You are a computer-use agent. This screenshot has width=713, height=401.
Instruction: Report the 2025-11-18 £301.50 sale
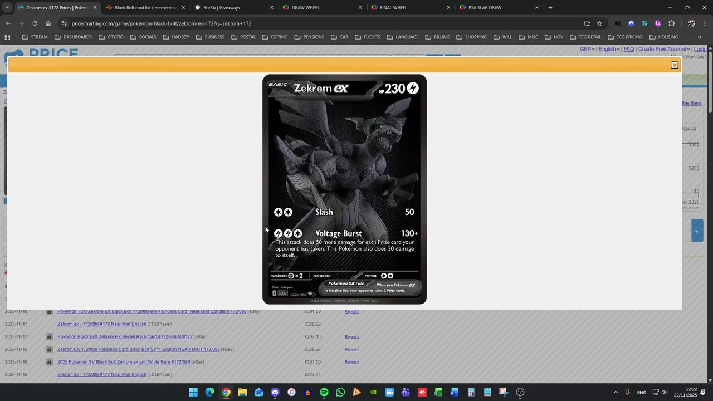(x=352, y=312)
